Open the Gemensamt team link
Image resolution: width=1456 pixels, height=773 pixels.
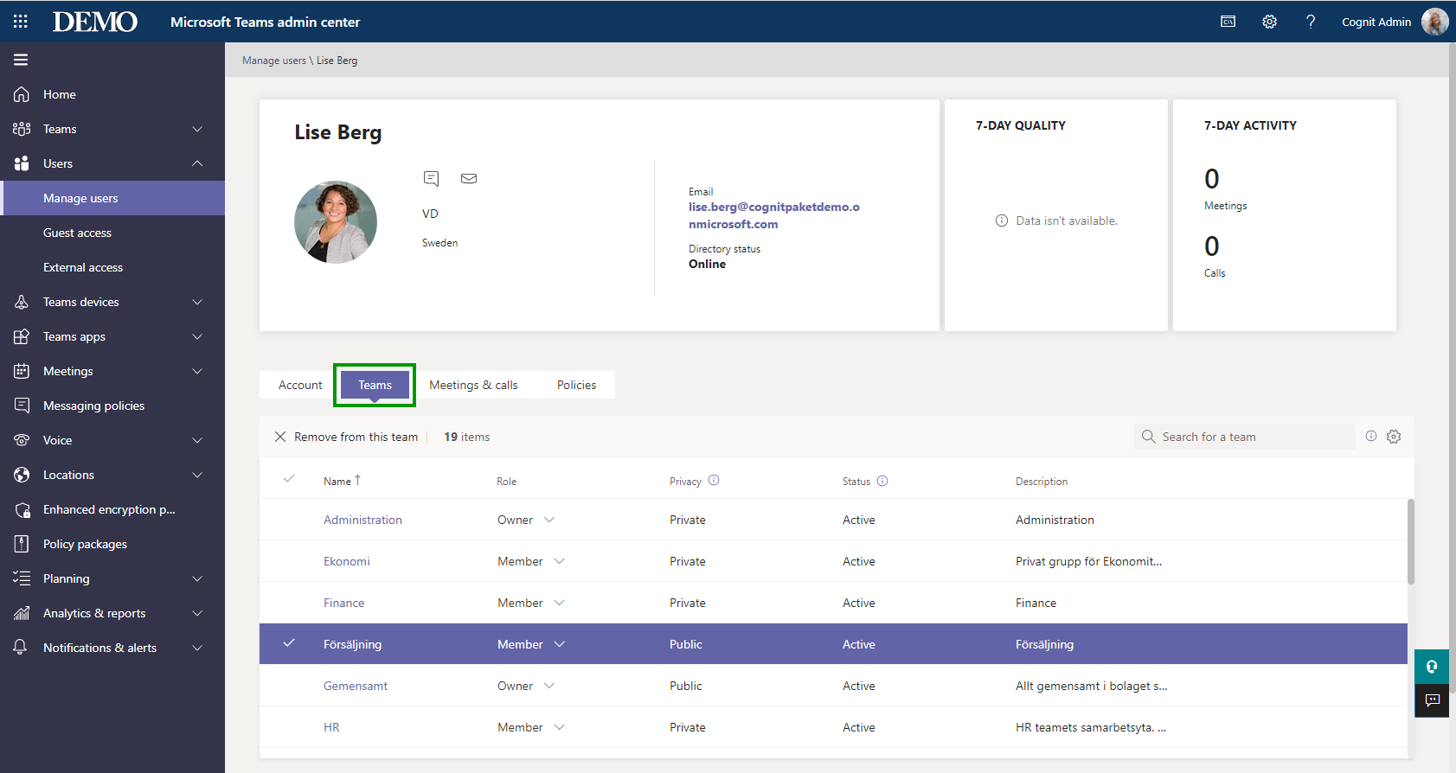(x=356, y=686)
